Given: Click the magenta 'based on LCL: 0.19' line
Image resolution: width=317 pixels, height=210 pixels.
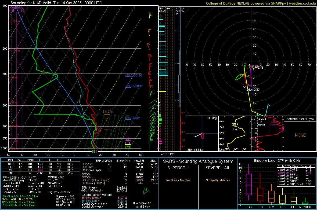Looking at the screenshot, I should click(294, 172).
